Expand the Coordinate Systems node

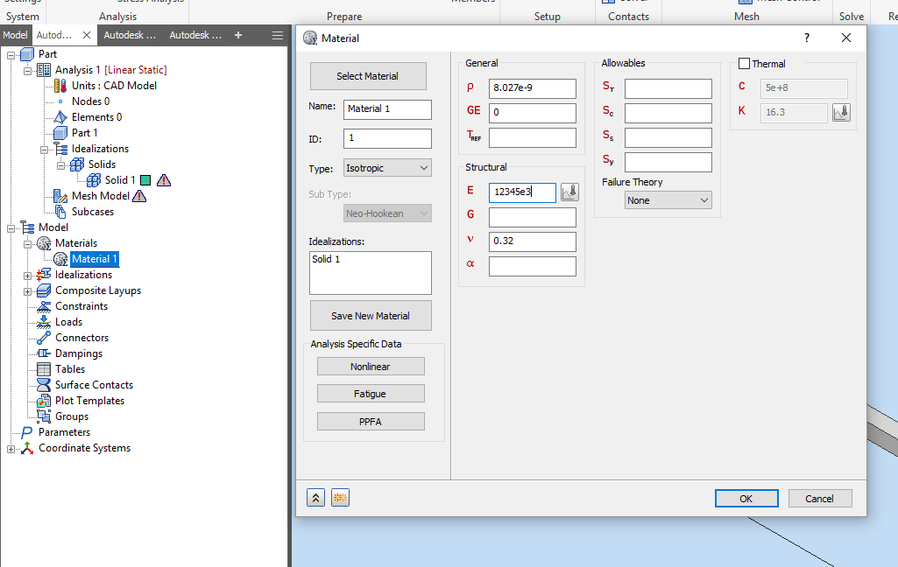pos(11,449)
